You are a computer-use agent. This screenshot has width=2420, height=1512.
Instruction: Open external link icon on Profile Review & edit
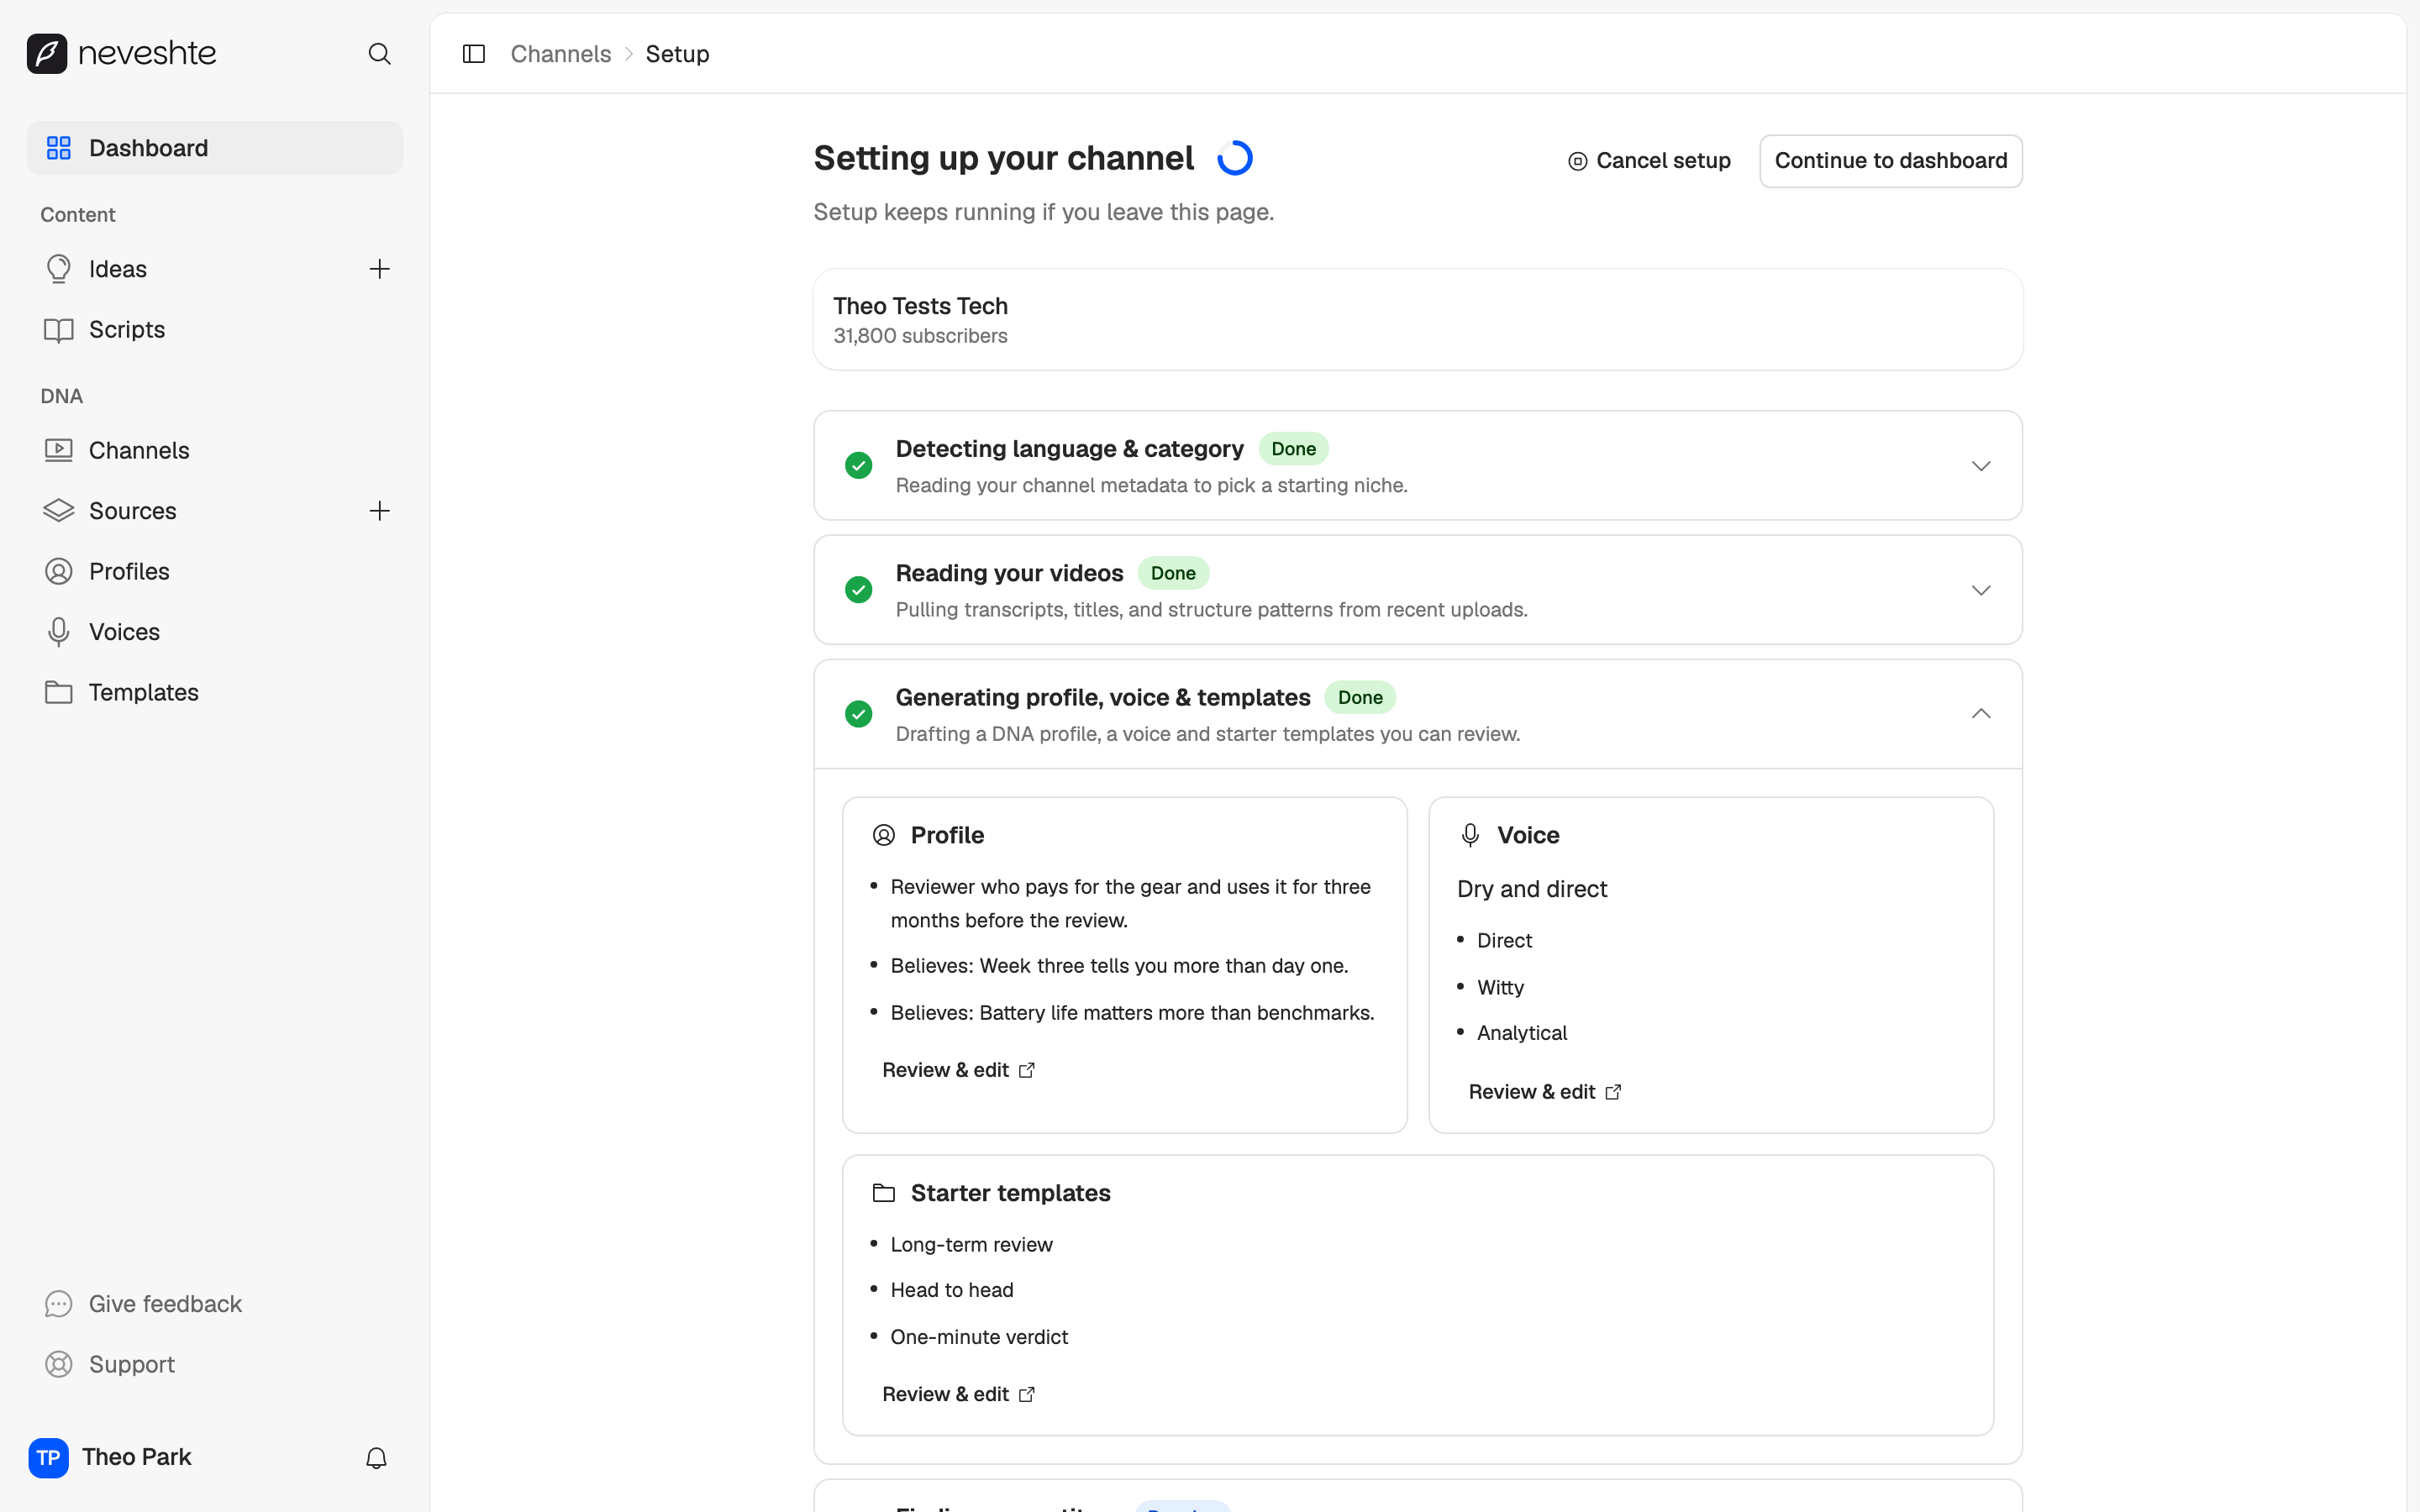pos(1027,1070)
